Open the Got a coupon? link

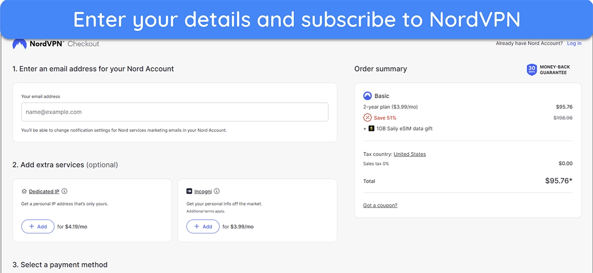380,205
